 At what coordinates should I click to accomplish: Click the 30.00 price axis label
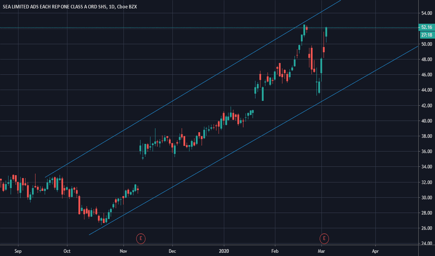click(427, 197)
